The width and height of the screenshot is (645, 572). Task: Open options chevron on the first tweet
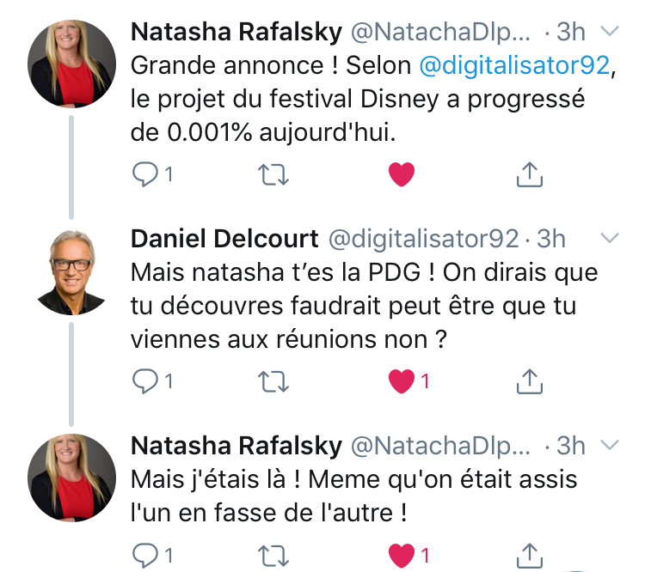pyautogui.click(x=609, y=32)
